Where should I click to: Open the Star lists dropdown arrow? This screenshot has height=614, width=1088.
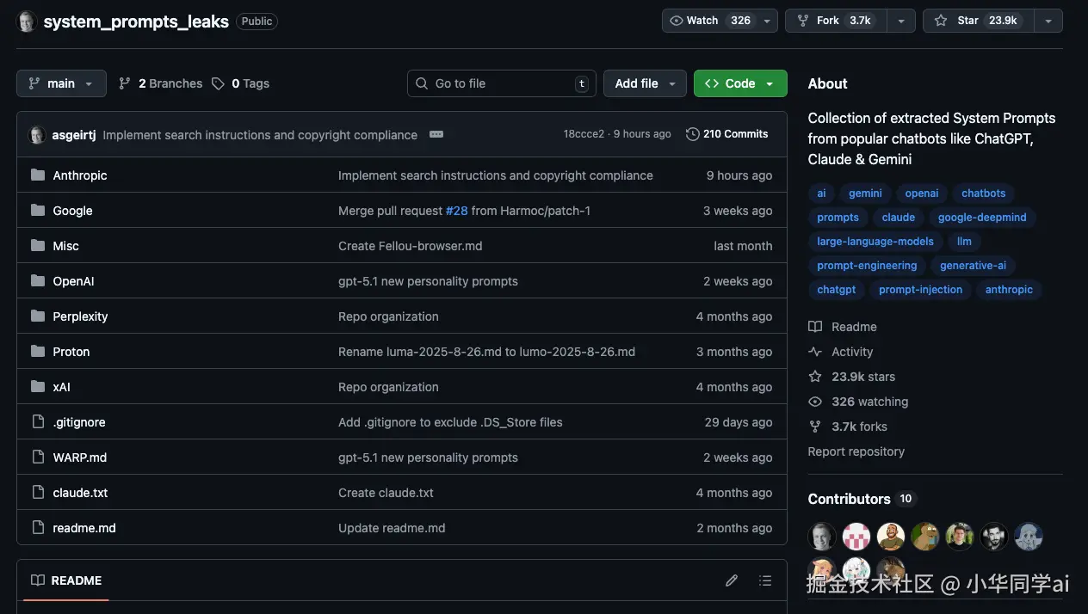pos(1048,21)
